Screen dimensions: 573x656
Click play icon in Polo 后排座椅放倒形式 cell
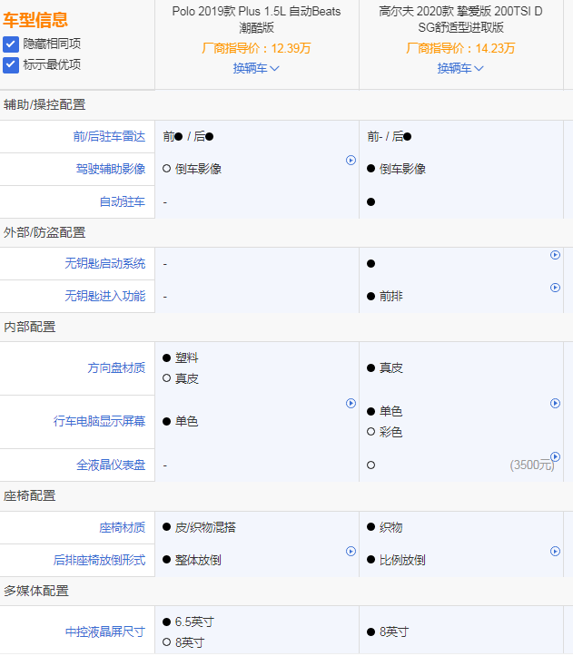point(351,551)
